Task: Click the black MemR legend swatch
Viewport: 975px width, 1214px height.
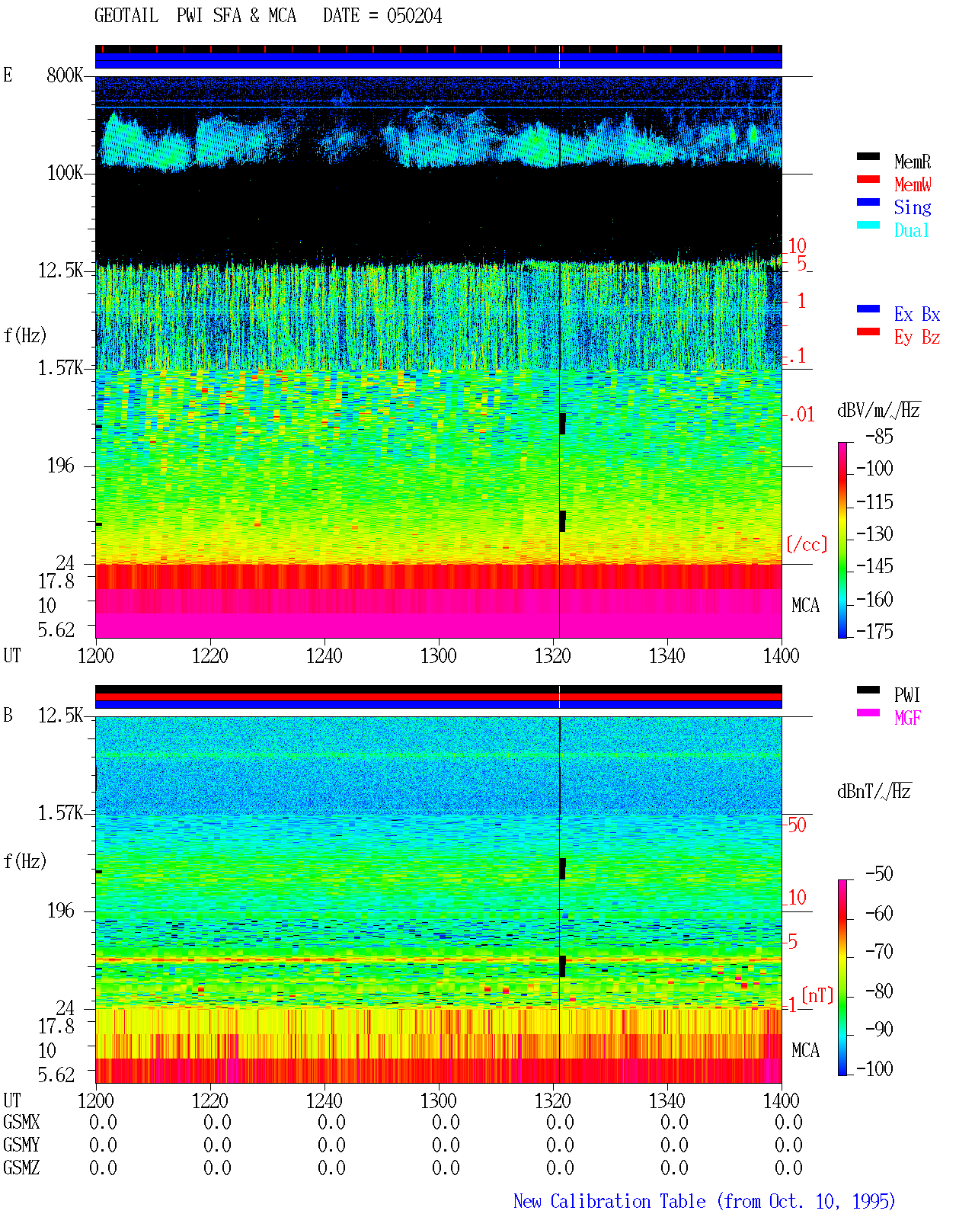Action: tap(868, 156)
